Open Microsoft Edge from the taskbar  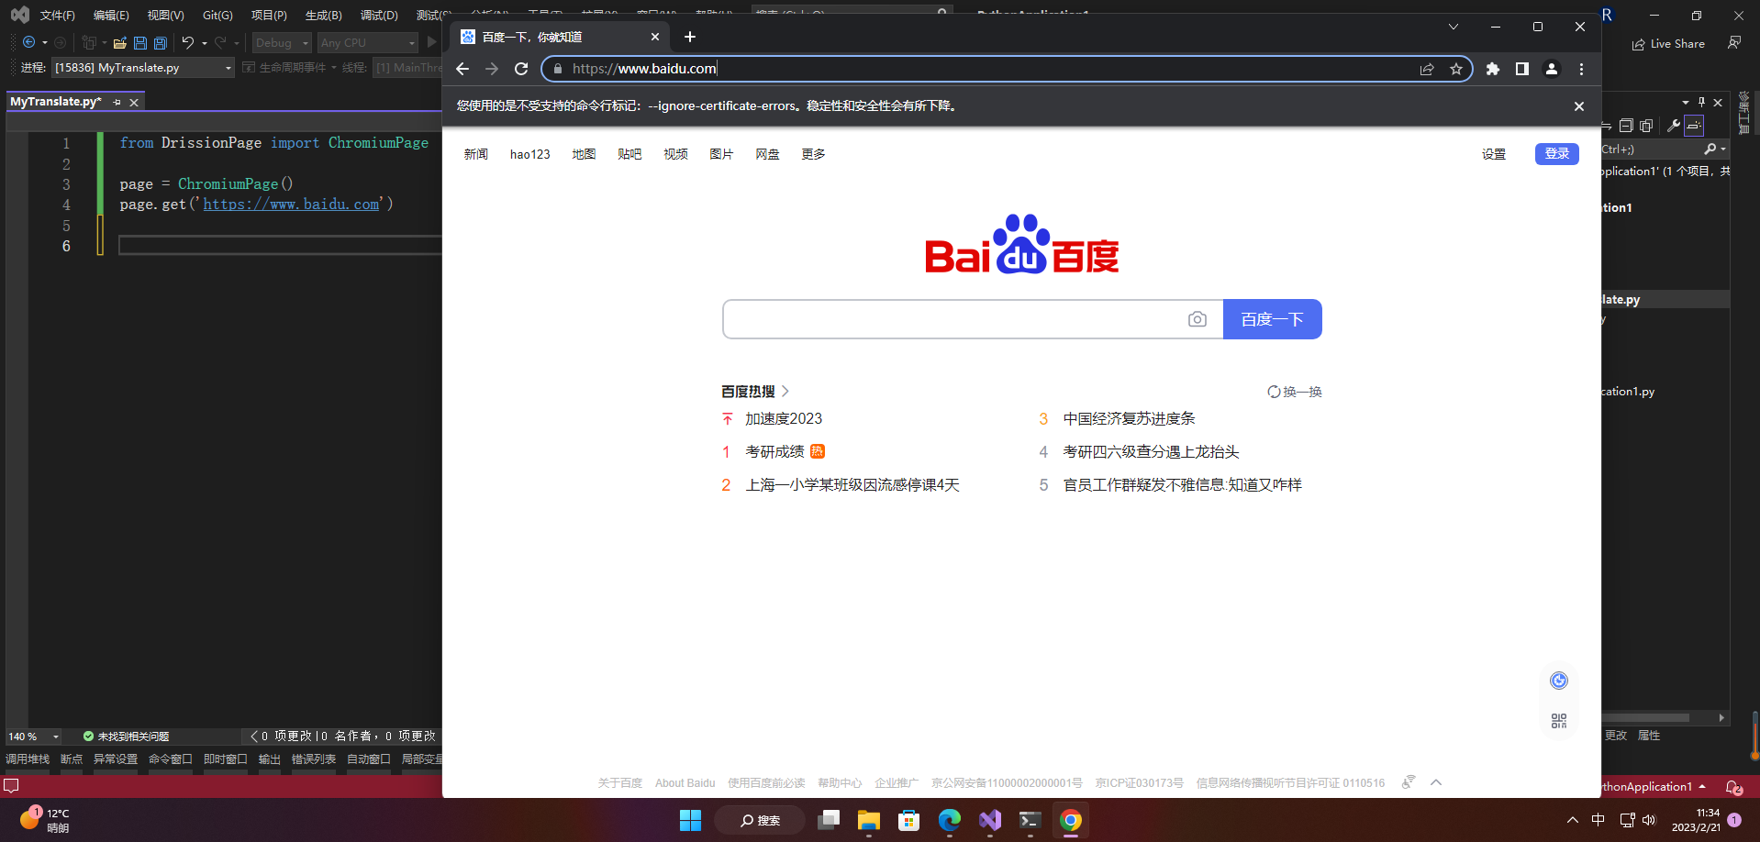tap(949, 820)
